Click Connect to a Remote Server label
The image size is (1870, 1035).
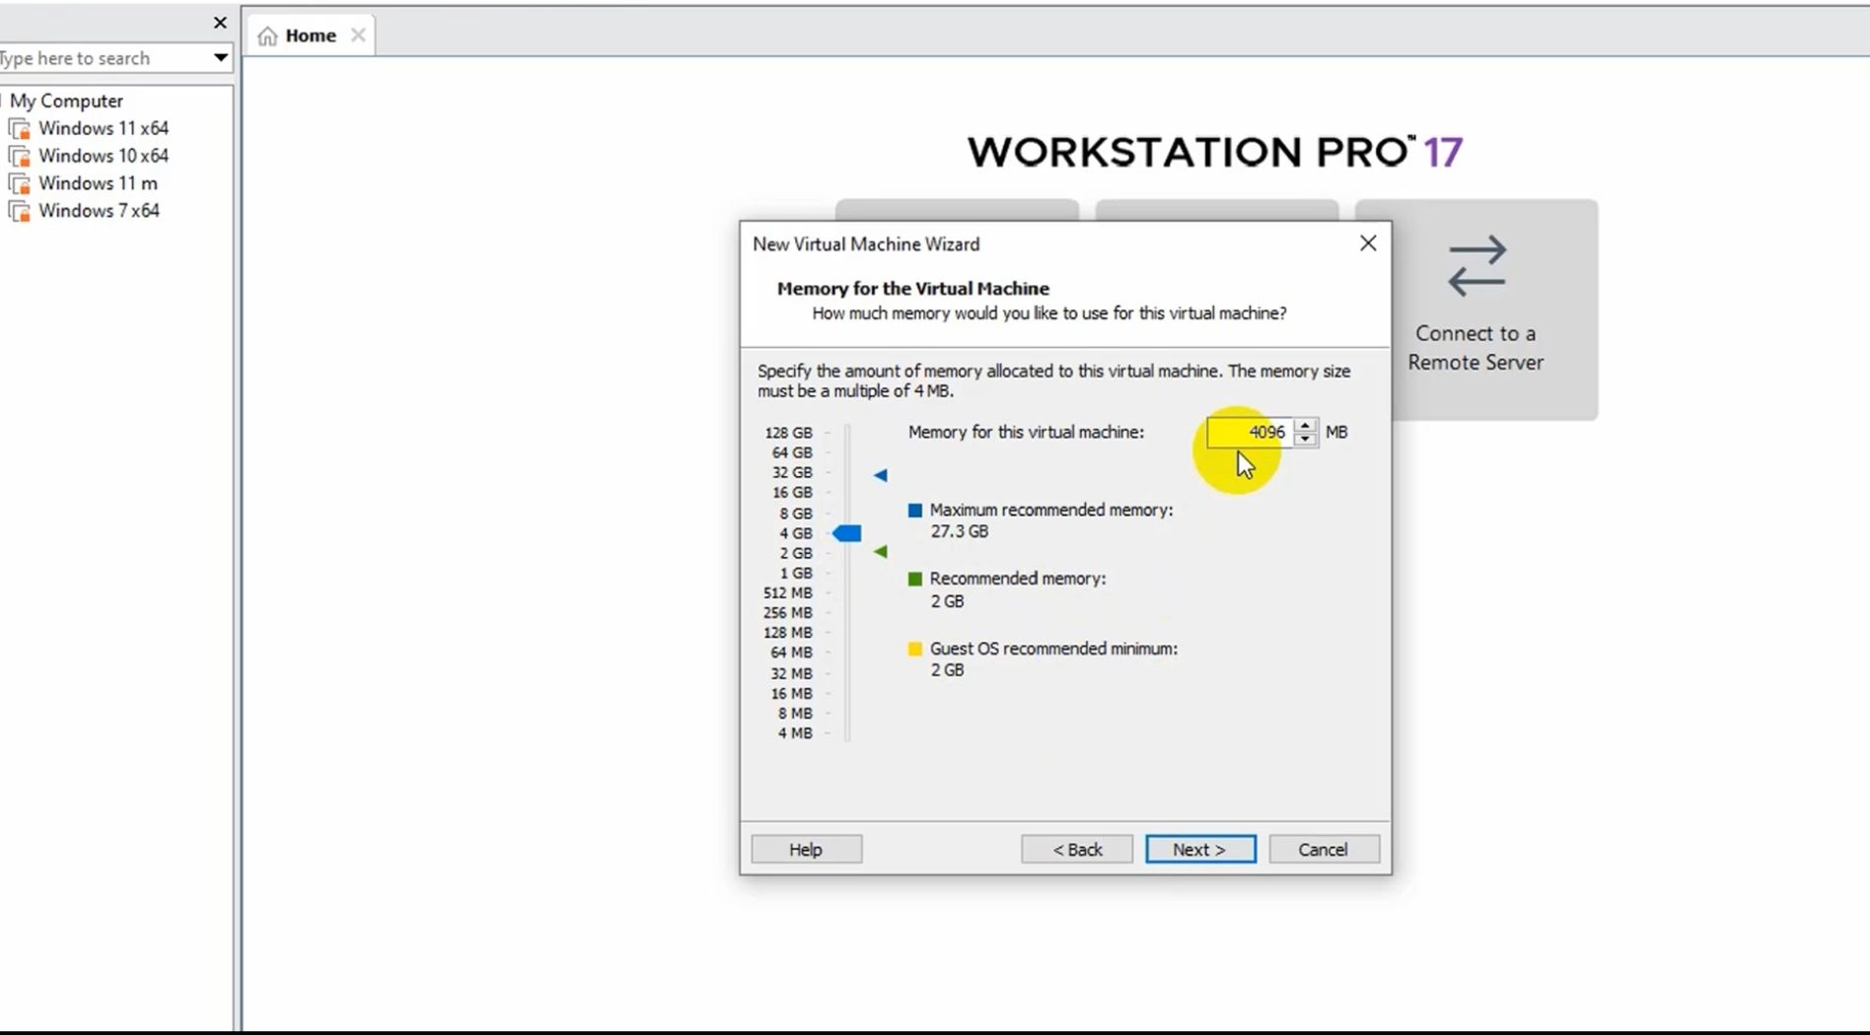tap(1475, 348)
